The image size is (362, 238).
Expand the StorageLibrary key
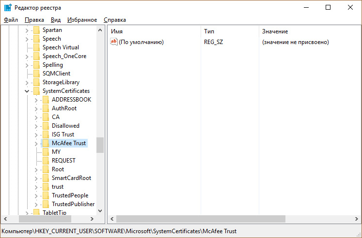tap(27, 83)
